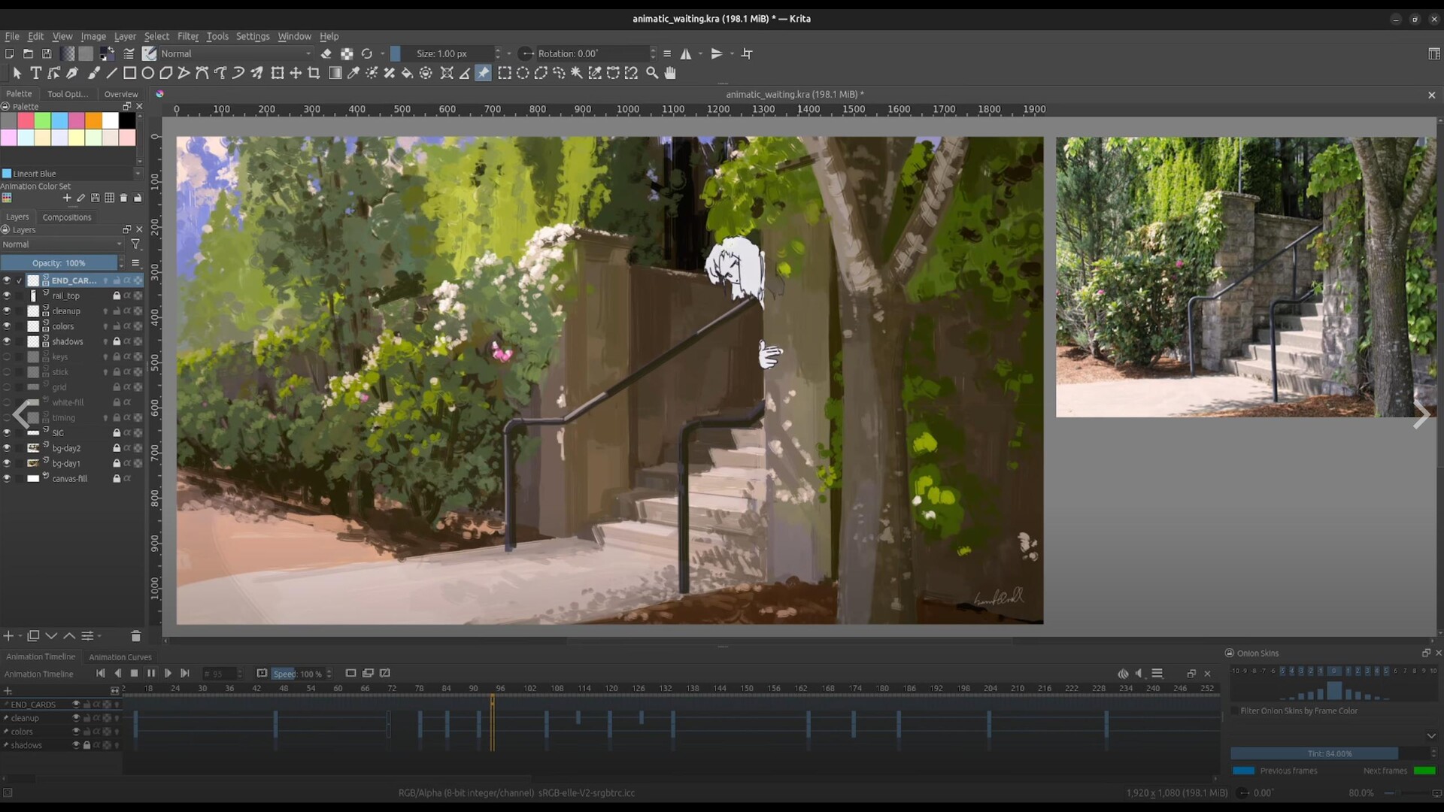The image size is (1444, 812).
Task: Open layer blending mode dropdown
Action: tap(62, 244)
